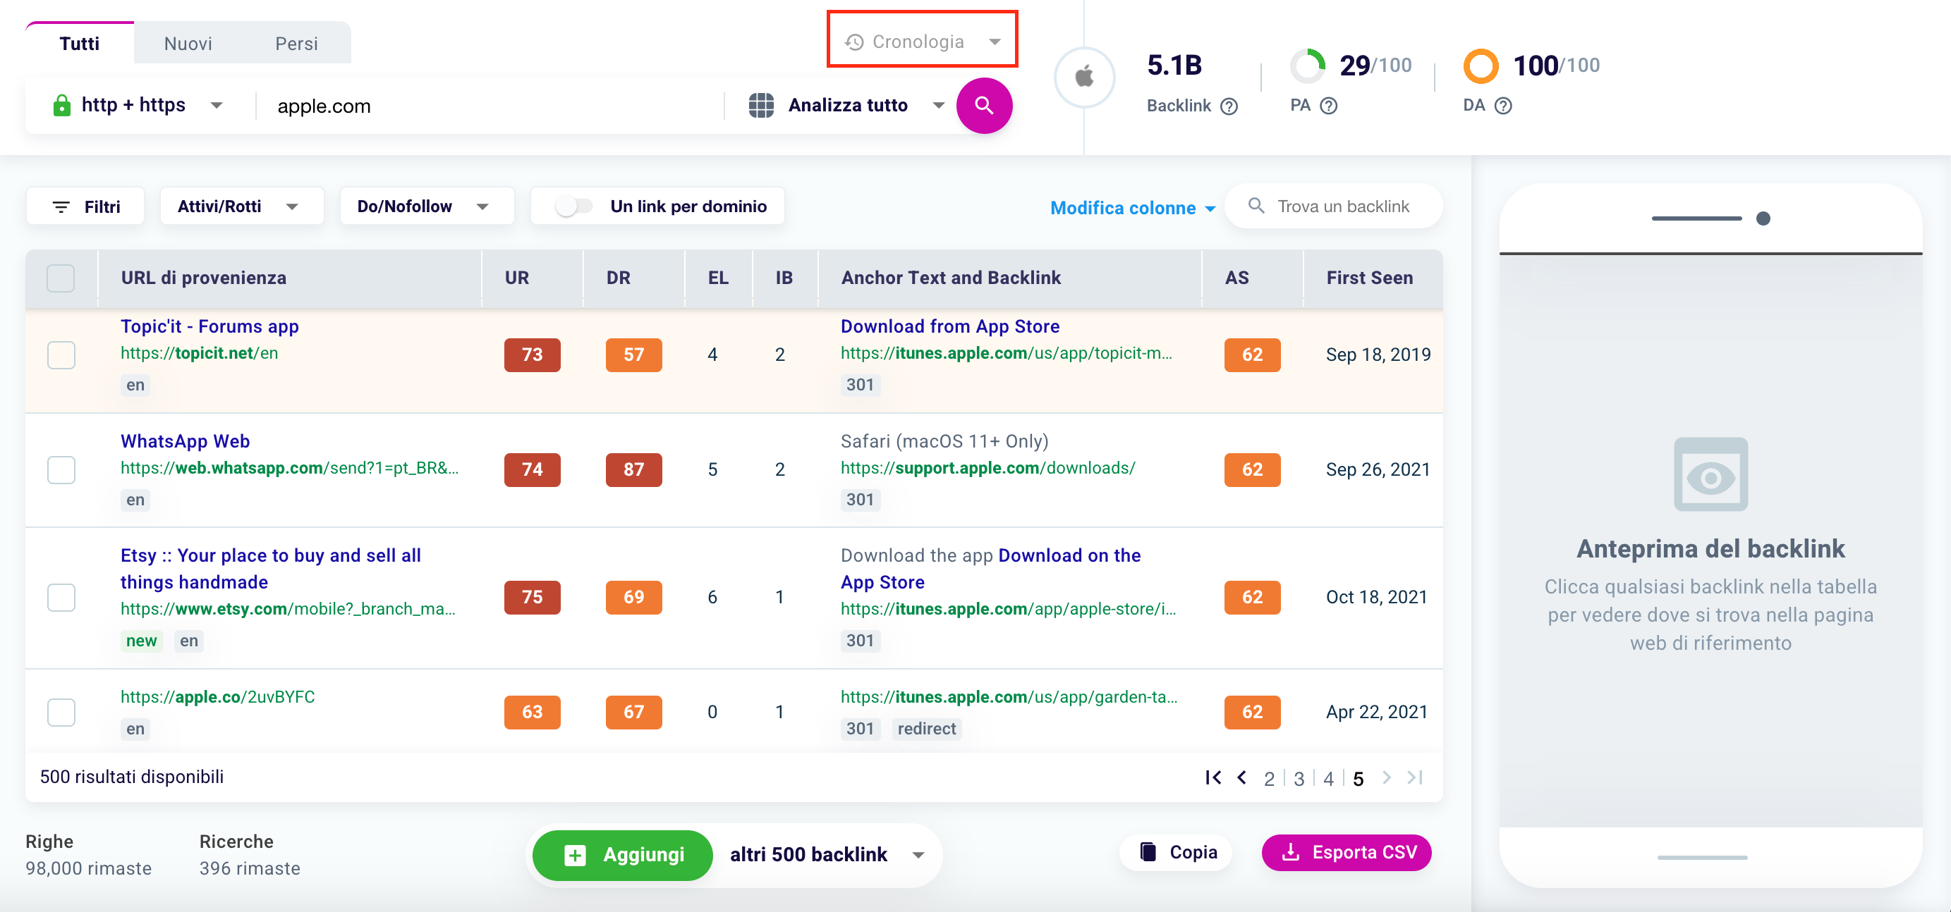Sort by UR column header
The image size is (1951, 912).
pyautogui.click(x=517, y=278)
